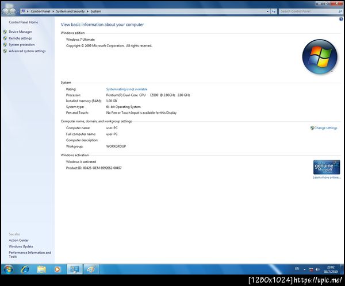This screenshot has width=345, height=286.
Task: Open Windows Explorer from taskbar
Action: [41, 269]
